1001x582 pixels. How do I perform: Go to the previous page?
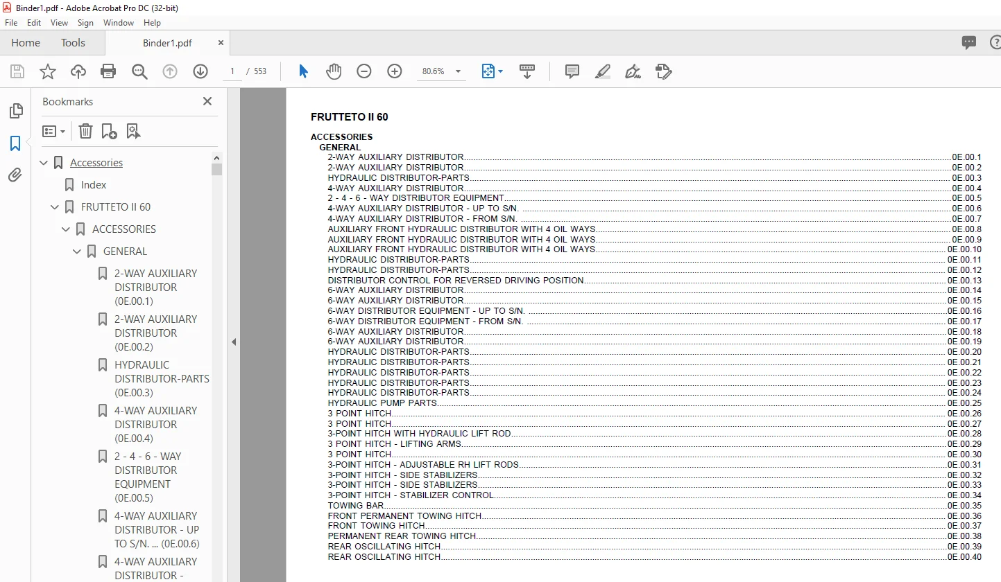click(x=170, y=71)
